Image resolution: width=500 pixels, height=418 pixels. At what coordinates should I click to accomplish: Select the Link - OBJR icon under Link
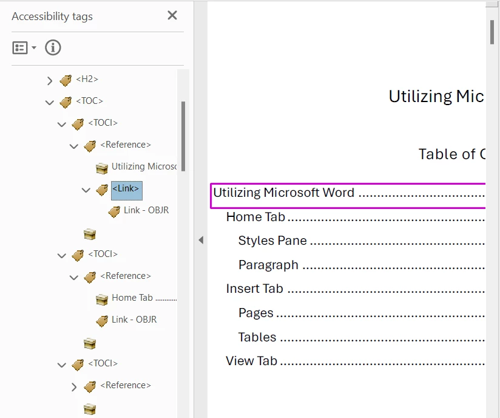(x=114, y=211)
